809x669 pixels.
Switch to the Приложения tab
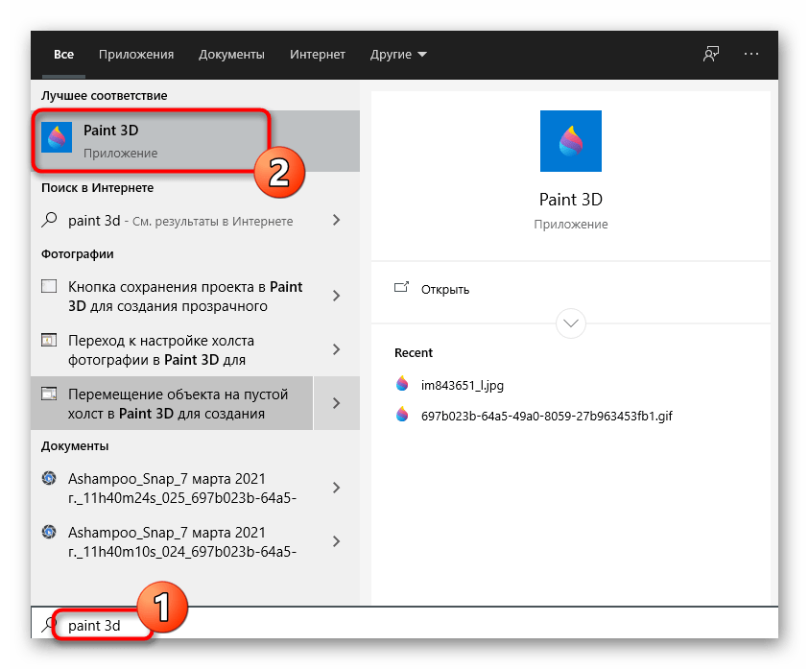click(136, 55)
